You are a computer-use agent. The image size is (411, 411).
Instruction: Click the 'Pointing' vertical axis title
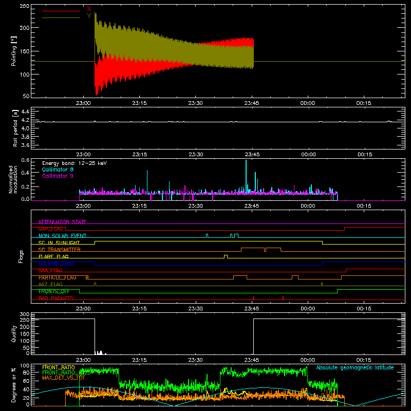pos(14,51)
